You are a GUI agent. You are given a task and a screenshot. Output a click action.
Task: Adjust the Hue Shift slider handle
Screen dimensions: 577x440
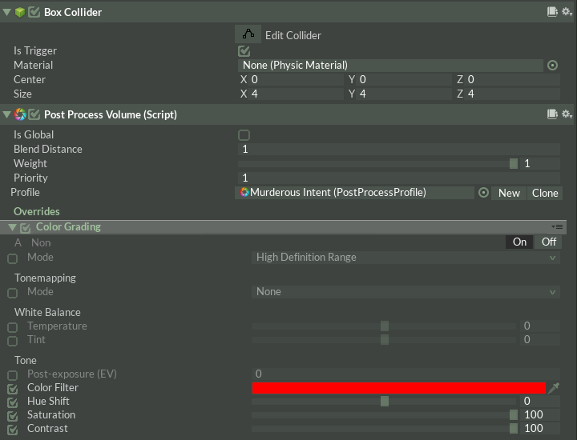coord(385,401)
